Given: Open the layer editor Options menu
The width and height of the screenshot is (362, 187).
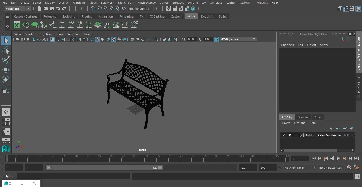Looking at the screenshot, I should click(300, 123).
